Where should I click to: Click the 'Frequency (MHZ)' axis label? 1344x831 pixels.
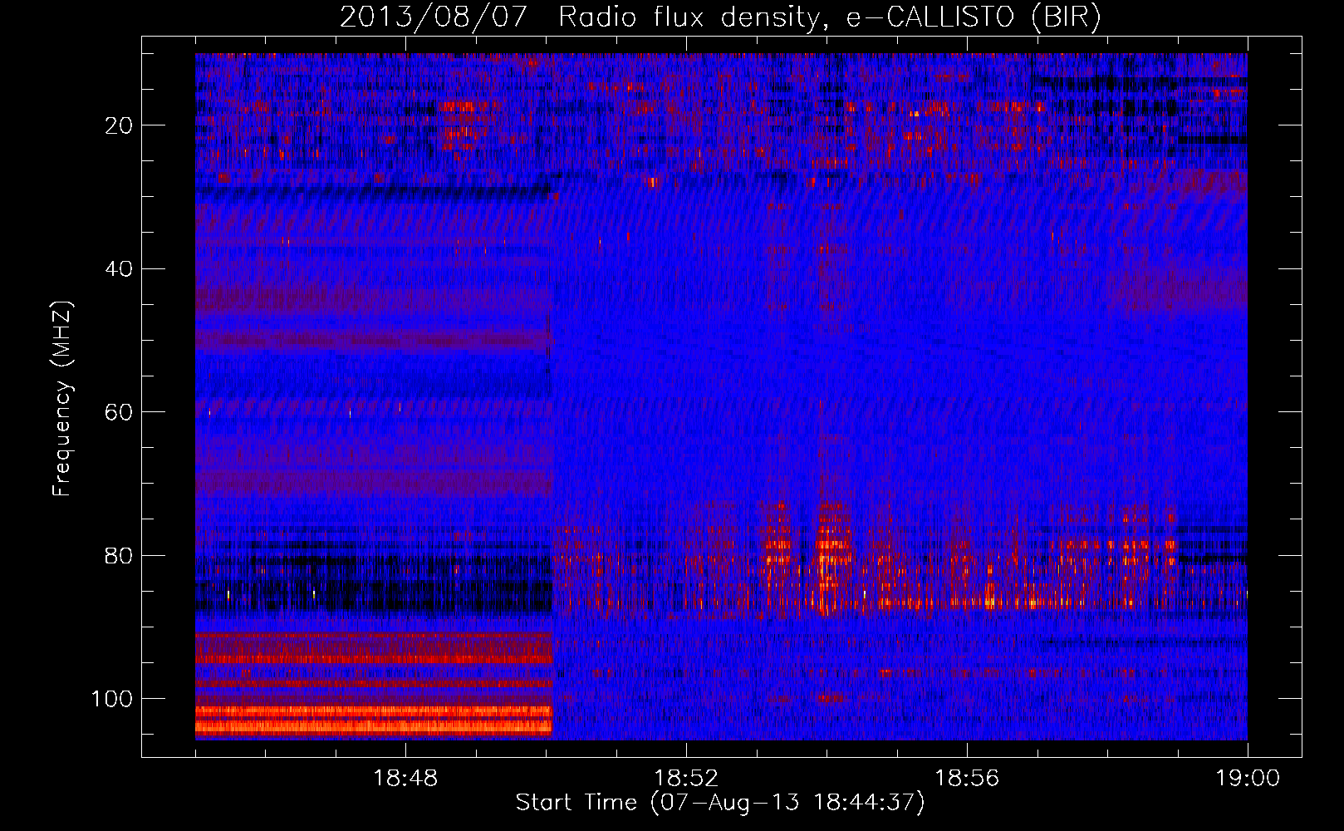[63, 399]
